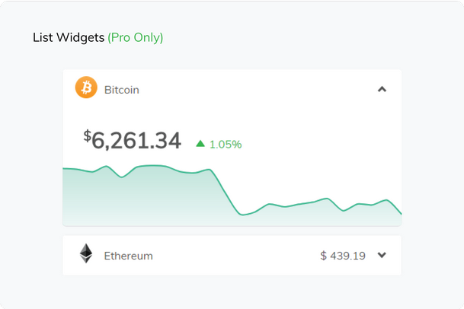Click the List Widgets heading

coord(69,37)
